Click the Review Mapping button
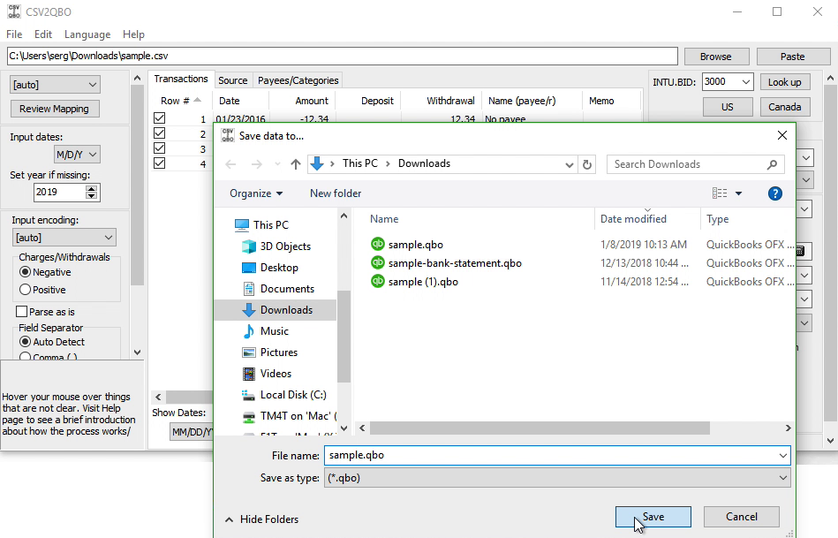838x538 pixels. [x=55, y=109]
